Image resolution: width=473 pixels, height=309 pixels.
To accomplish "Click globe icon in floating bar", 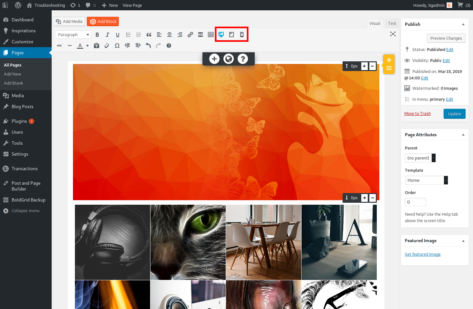I will click(229, 59).
